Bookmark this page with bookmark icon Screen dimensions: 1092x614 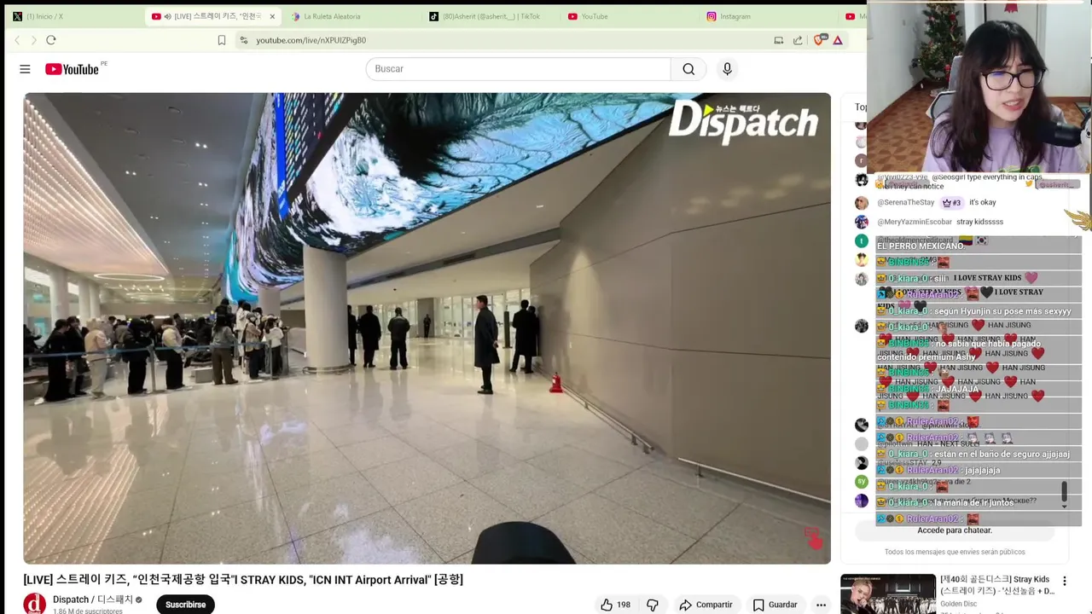pyautogui.click(x=222, y=40)
